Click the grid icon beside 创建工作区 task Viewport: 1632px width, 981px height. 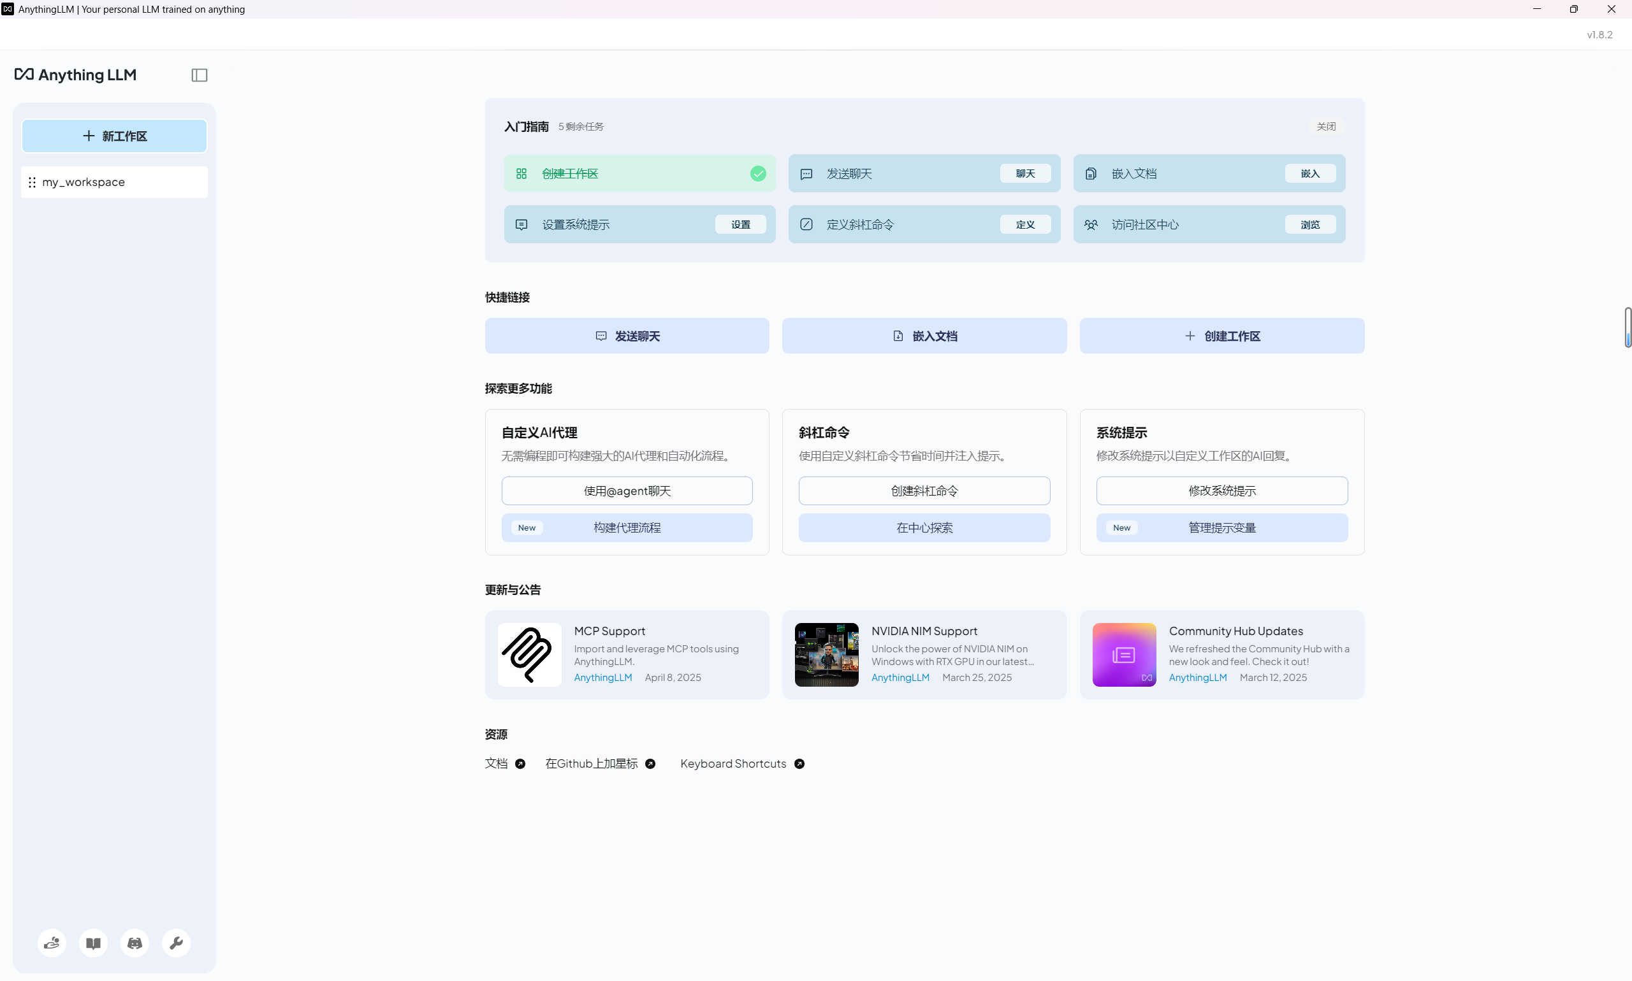pos(521,174)
